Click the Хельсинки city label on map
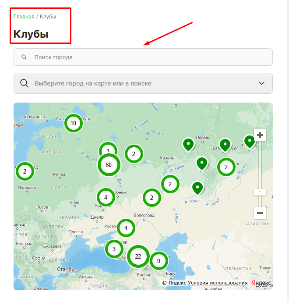 click(35, 117)
